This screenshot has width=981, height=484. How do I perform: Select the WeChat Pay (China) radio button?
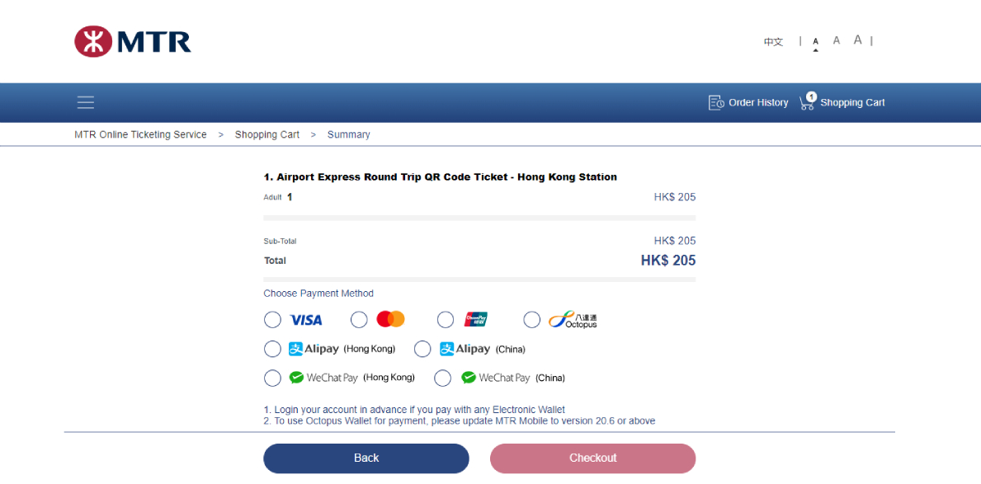(443, 378)
